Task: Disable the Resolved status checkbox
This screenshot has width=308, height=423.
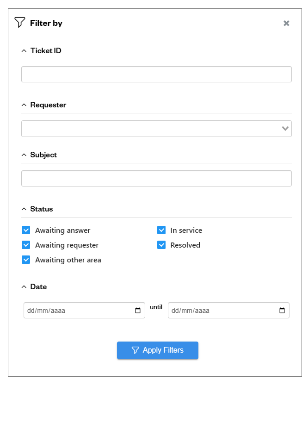Action: (x=161, y=245)
